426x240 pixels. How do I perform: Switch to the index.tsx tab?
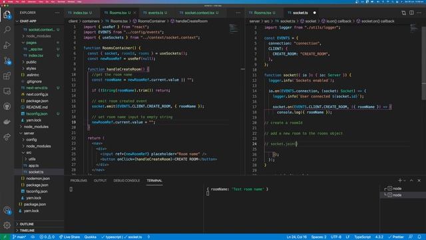coord(80,13)
